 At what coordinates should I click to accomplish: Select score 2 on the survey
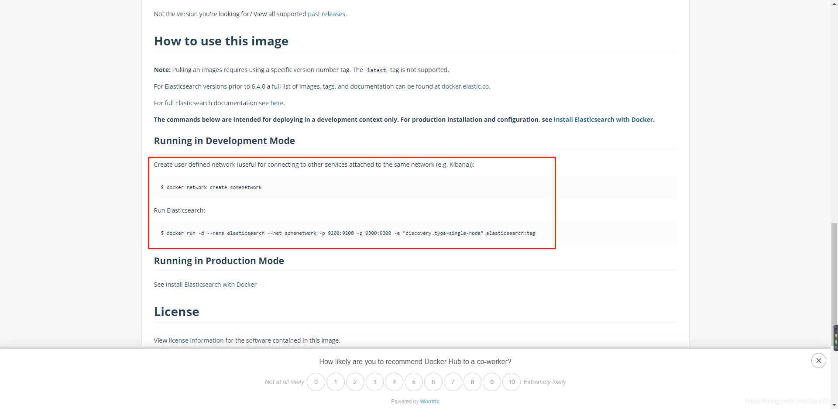pyautogui.click(x=355, y=382)
